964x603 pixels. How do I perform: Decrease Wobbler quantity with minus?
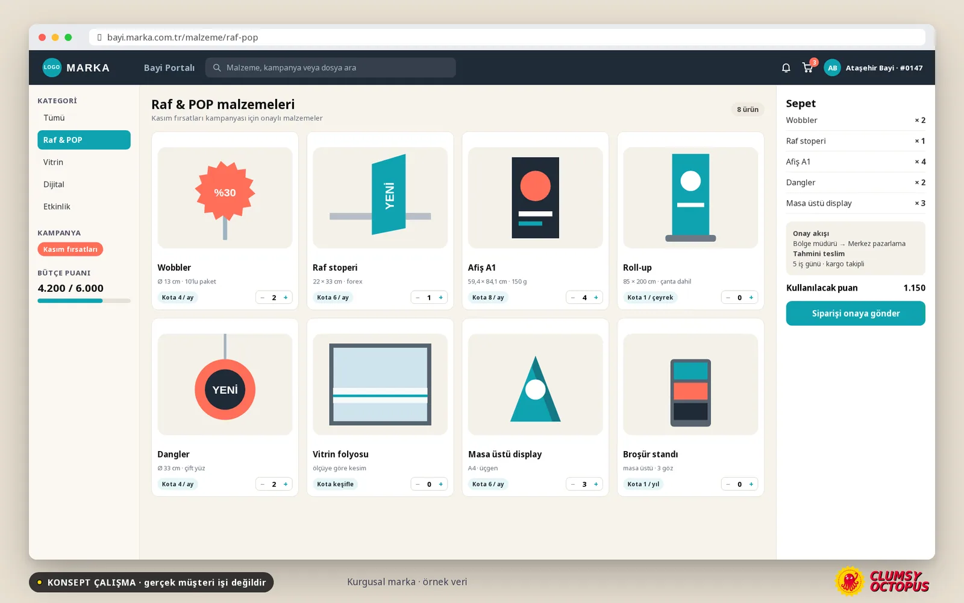pos(263,297)
